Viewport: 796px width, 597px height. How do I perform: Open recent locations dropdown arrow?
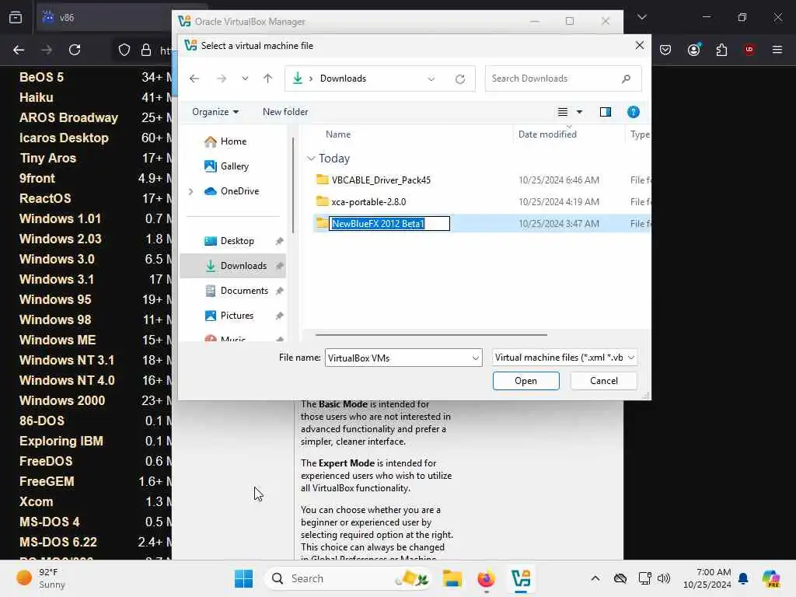click(245, 79)
